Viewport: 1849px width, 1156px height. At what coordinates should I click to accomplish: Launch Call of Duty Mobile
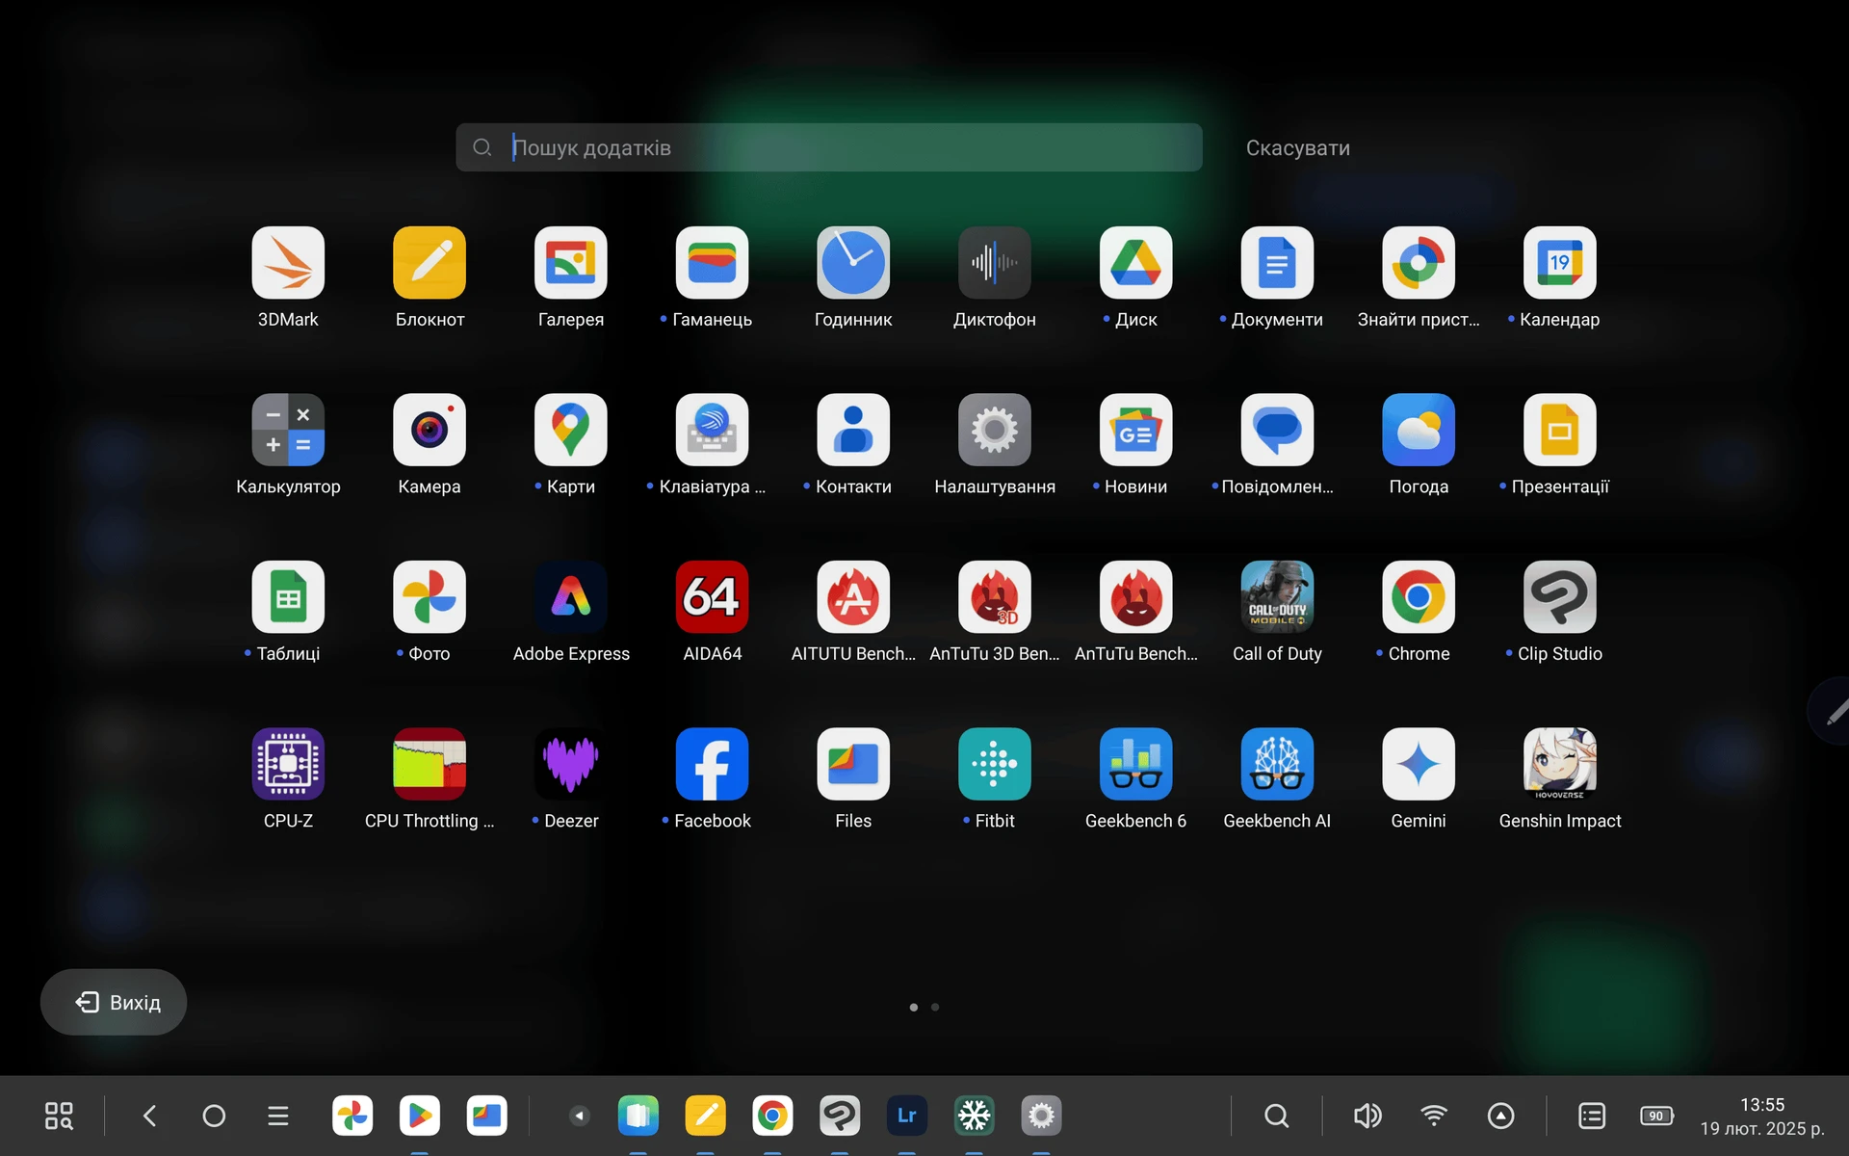pos(1277,597)
